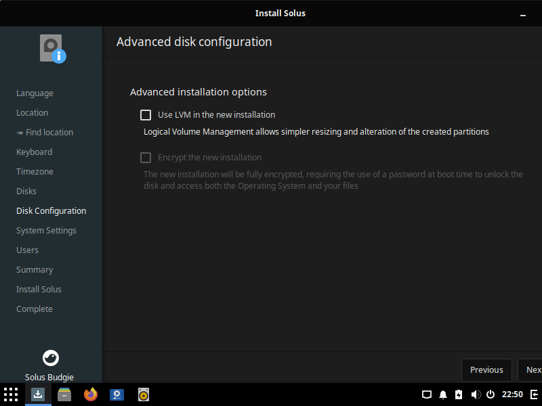This screenshot has width=542, height=406.
Task: Open the applications menu grid icon
Action: tap(11, 394)
